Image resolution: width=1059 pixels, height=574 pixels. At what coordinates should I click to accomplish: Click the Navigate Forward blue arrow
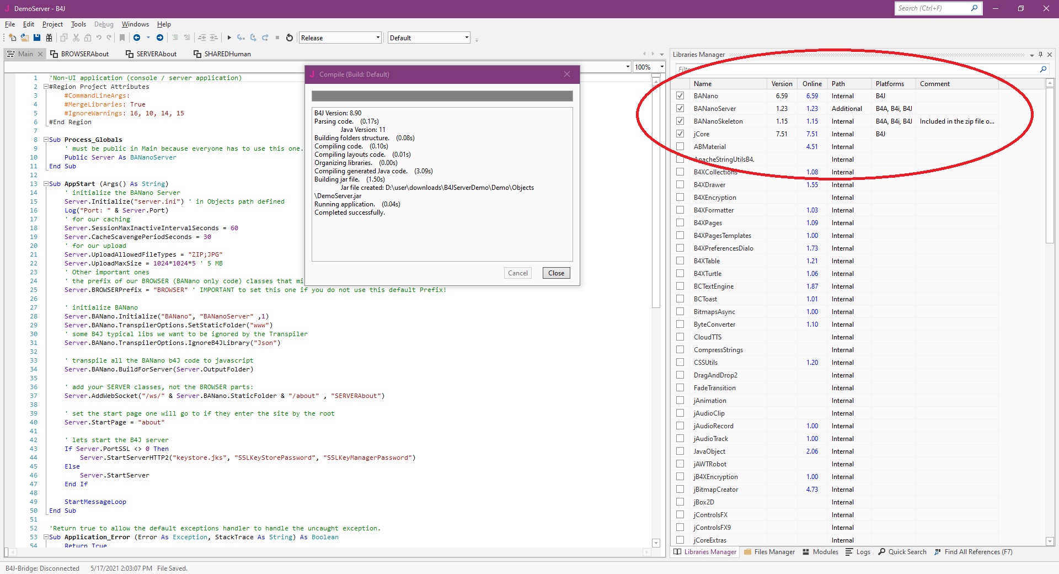click(160, 38)
